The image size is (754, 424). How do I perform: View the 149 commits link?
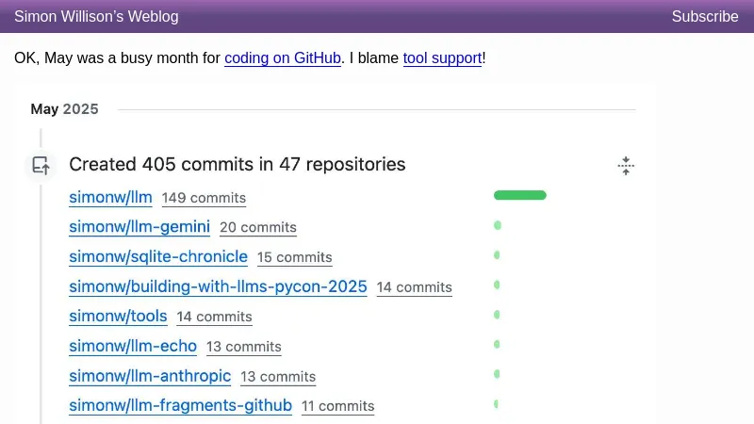click(204, 198)
